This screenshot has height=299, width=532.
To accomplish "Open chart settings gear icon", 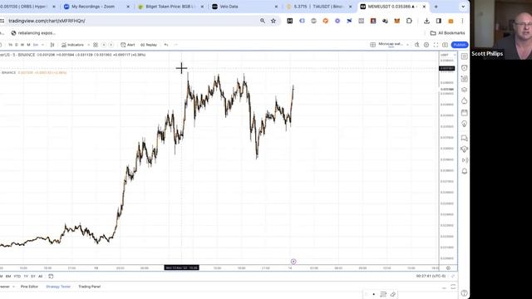I will point(426,45).
